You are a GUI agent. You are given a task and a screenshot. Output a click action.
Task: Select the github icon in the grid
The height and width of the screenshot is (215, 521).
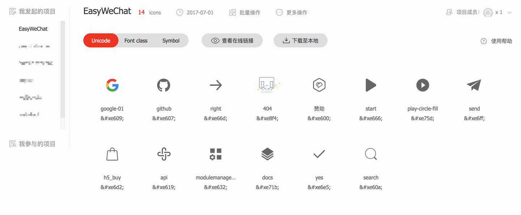point(164,85)
